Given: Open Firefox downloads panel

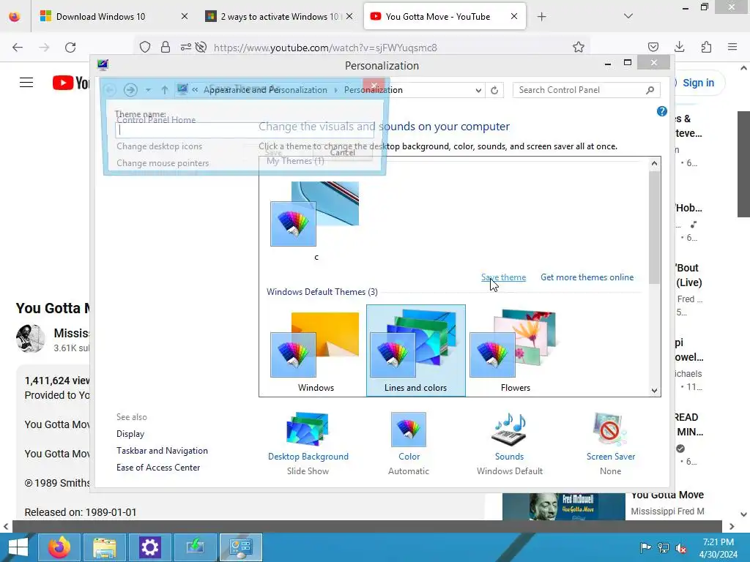Looking at the screenshot, I should [x=679, y=47].
